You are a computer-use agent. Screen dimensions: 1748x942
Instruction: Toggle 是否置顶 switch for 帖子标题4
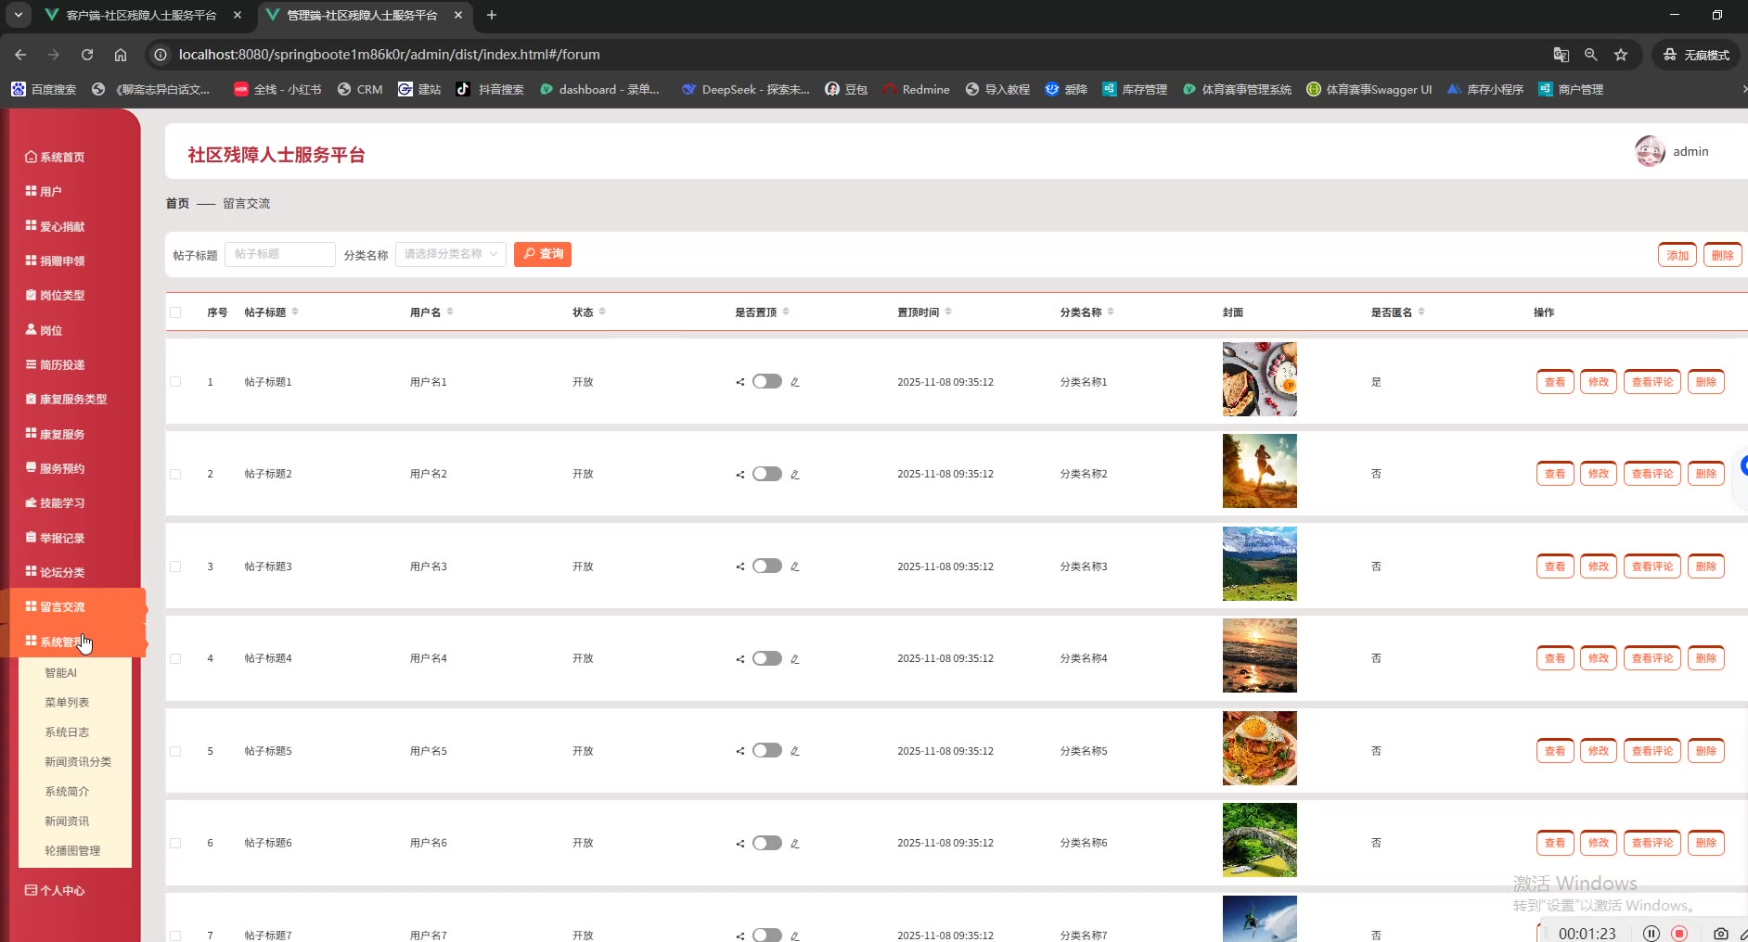point(767,658)
